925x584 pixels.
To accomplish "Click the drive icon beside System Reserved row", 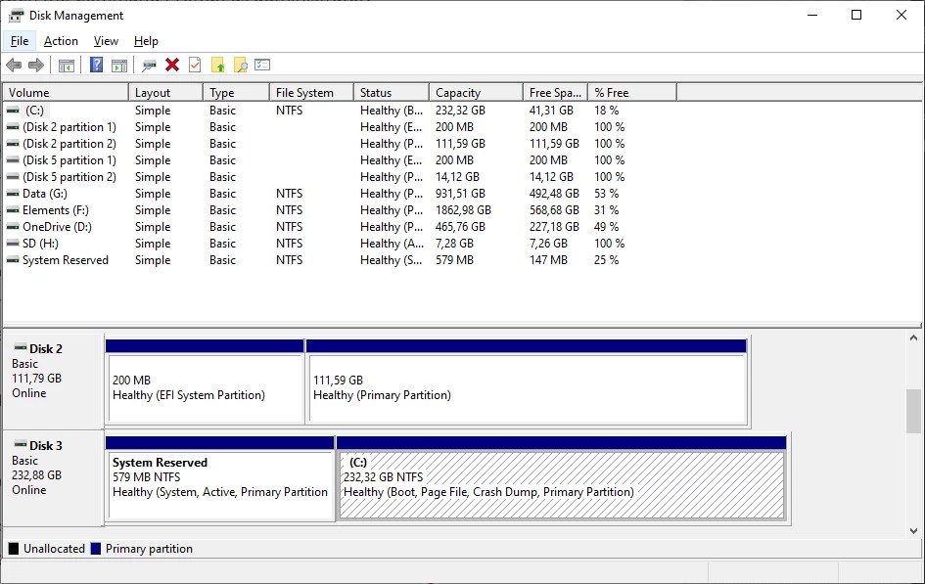I will pyautogui.click(x=13, y=260).
